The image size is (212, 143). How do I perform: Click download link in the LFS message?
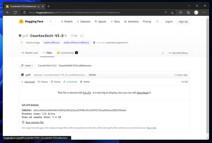pos(143,93)
